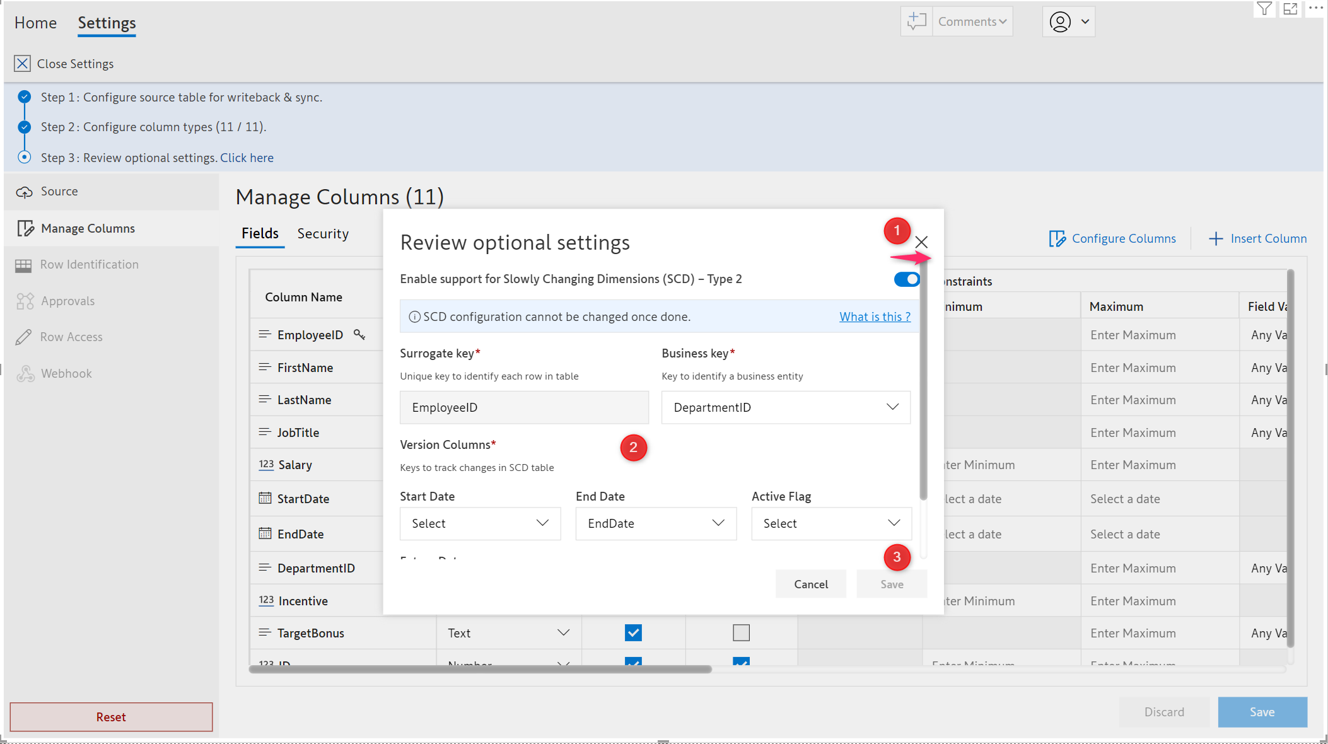Click the add comment icon

click(916, 21)
